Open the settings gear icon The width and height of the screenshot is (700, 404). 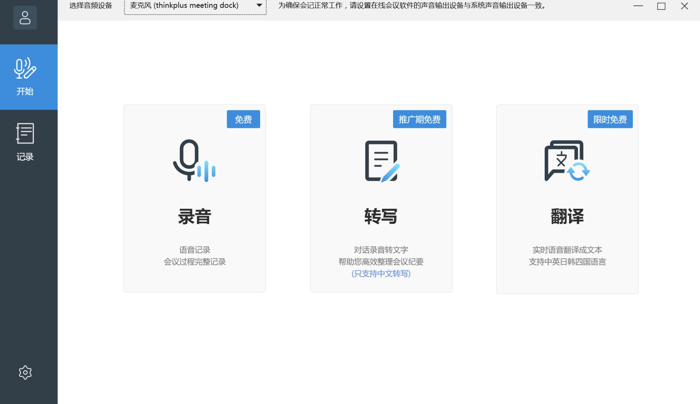[x=25, y=372]
